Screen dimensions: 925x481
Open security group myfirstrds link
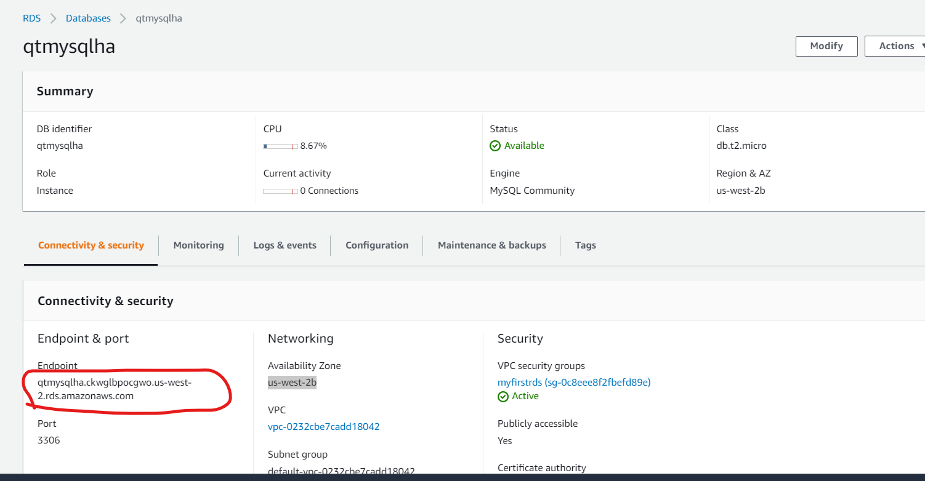574,381
